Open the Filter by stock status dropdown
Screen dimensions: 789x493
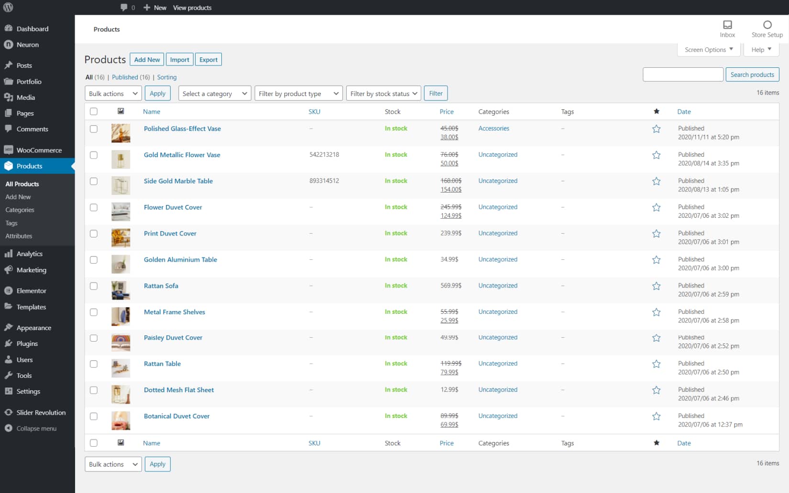[x=383, y=93]
